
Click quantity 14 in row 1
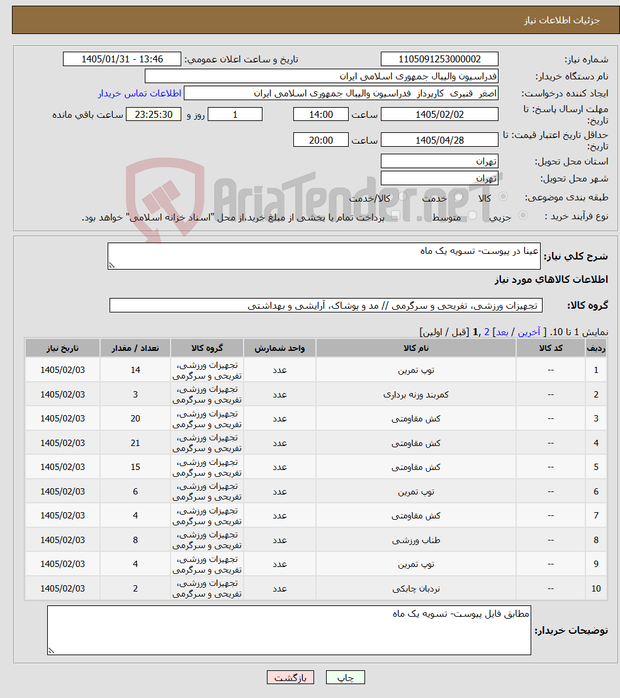(x=135, y=370)
